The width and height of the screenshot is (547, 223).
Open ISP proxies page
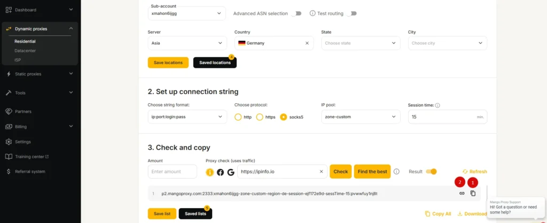pyautogui.click(x=18, y=60)
